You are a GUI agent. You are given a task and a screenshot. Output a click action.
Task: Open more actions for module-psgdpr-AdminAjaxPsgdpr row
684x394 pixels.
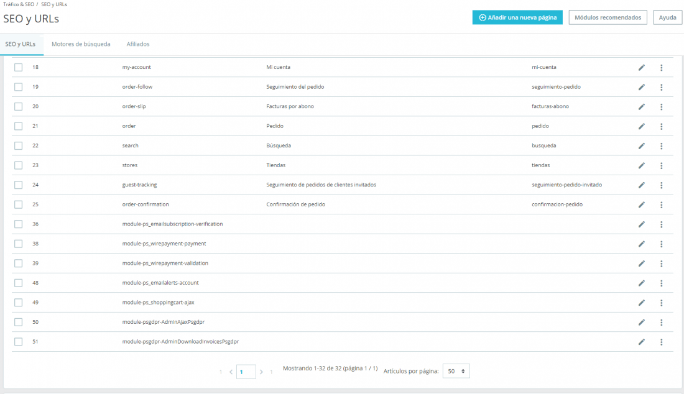point(662,323)
